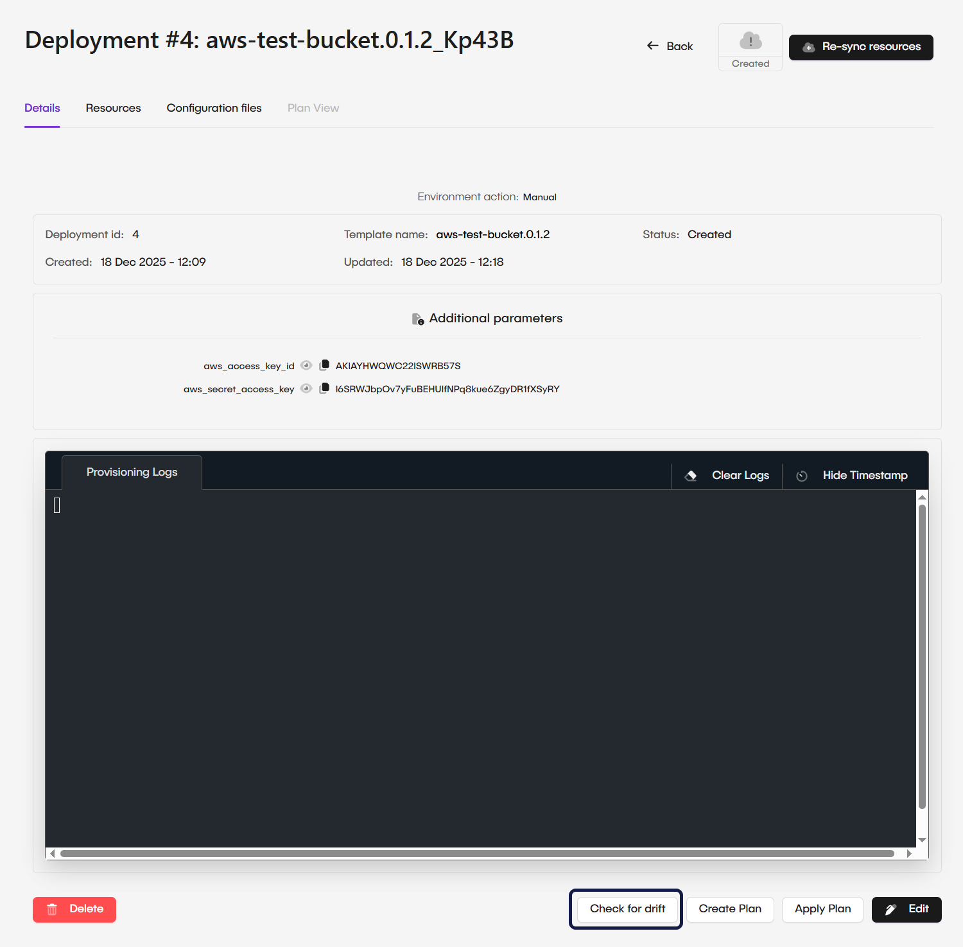Toggle visibility of aws_access_key_id
This screenshot has width=963, height=947.
(x=306, y=365)
